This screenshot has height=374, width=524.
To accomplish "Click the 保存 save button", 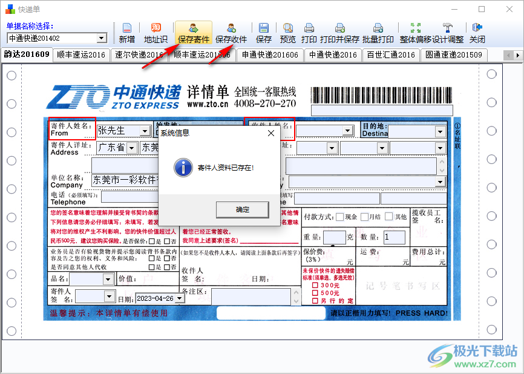I will click(x=263, y=31).
